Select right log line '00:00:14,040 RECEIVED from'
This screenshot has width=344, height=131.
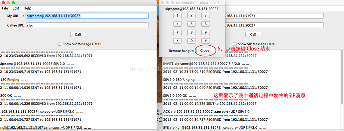coord(215,87)
